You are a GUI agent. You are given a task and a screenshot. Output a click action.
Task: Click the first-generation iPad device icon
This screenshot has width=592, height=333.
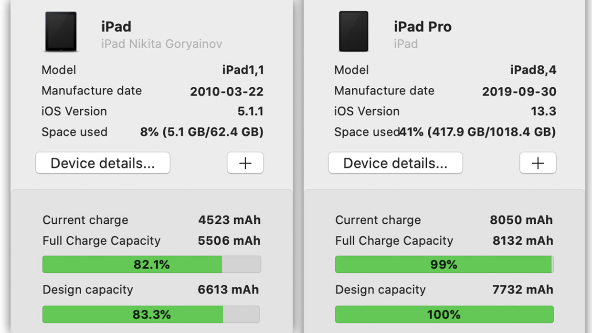pyautogui.click(x=61, y=31)
